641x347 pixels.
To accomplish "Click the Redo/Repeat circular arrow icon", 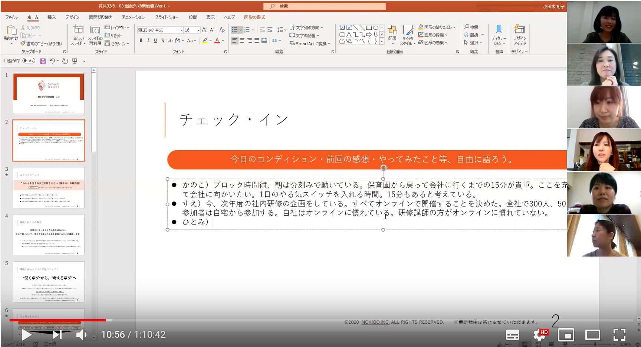I will (65, 61).
